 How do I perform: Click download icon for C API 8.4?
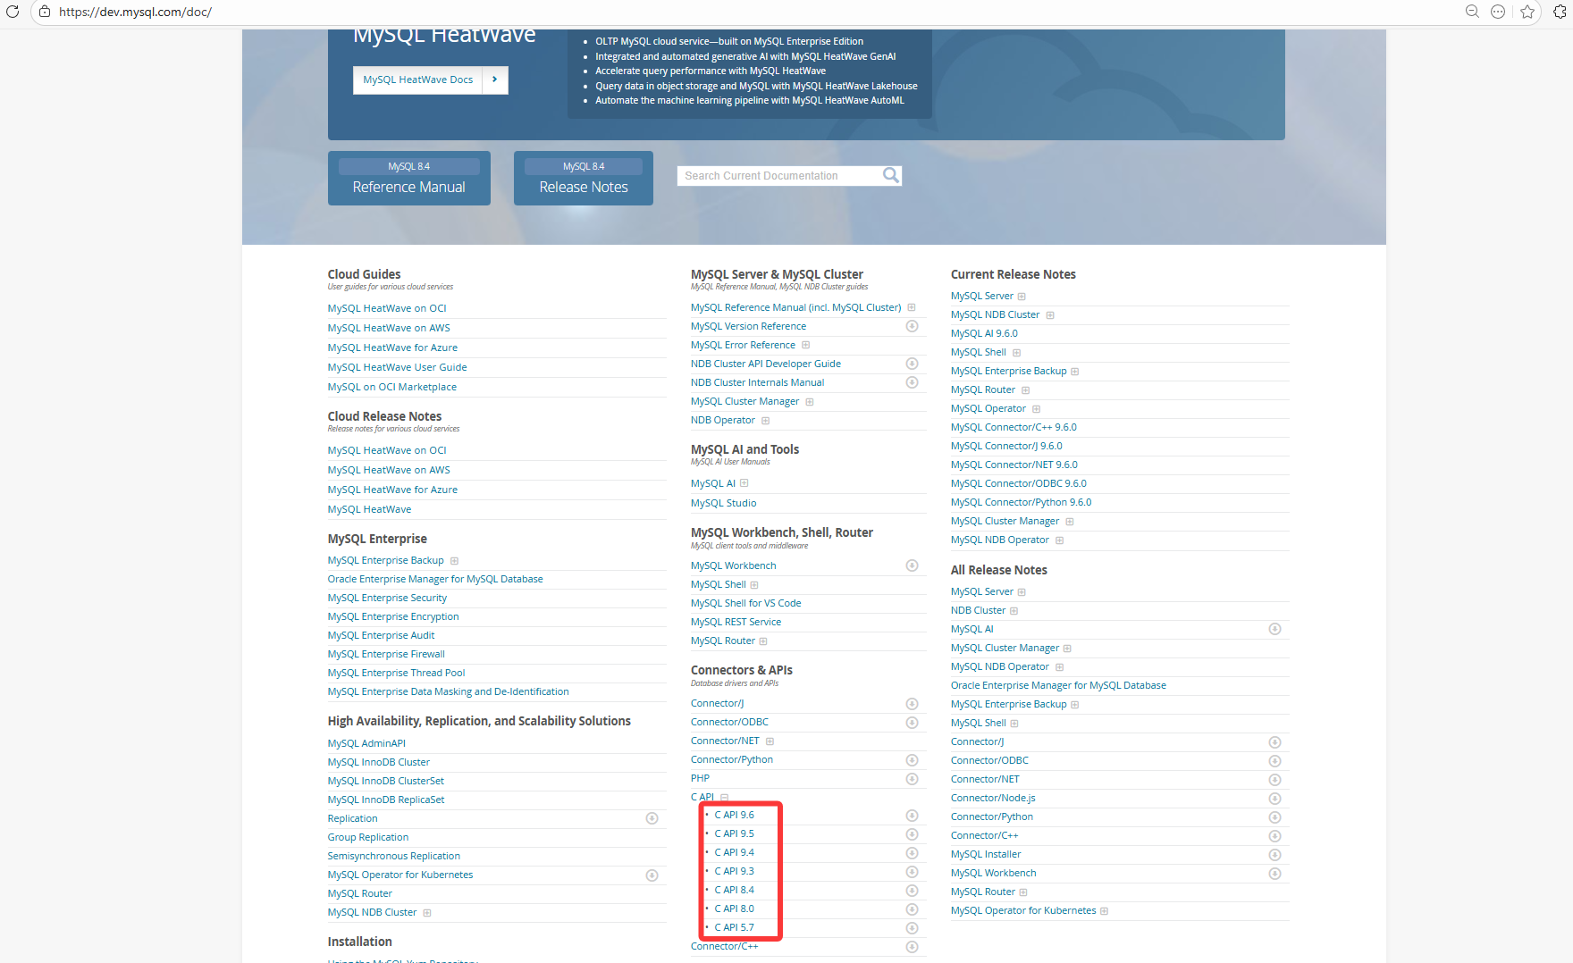912,891
